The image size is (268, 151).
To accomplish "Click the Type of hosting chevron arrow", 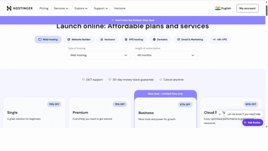I will (x=126, y=55).
